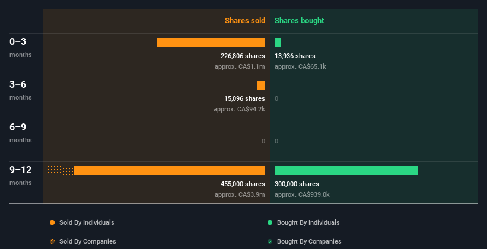Image resolution: width=487 pixels, height=249 pixels.
Task: Click the 300,000 shares value
Action: click(x=297, y=184)
